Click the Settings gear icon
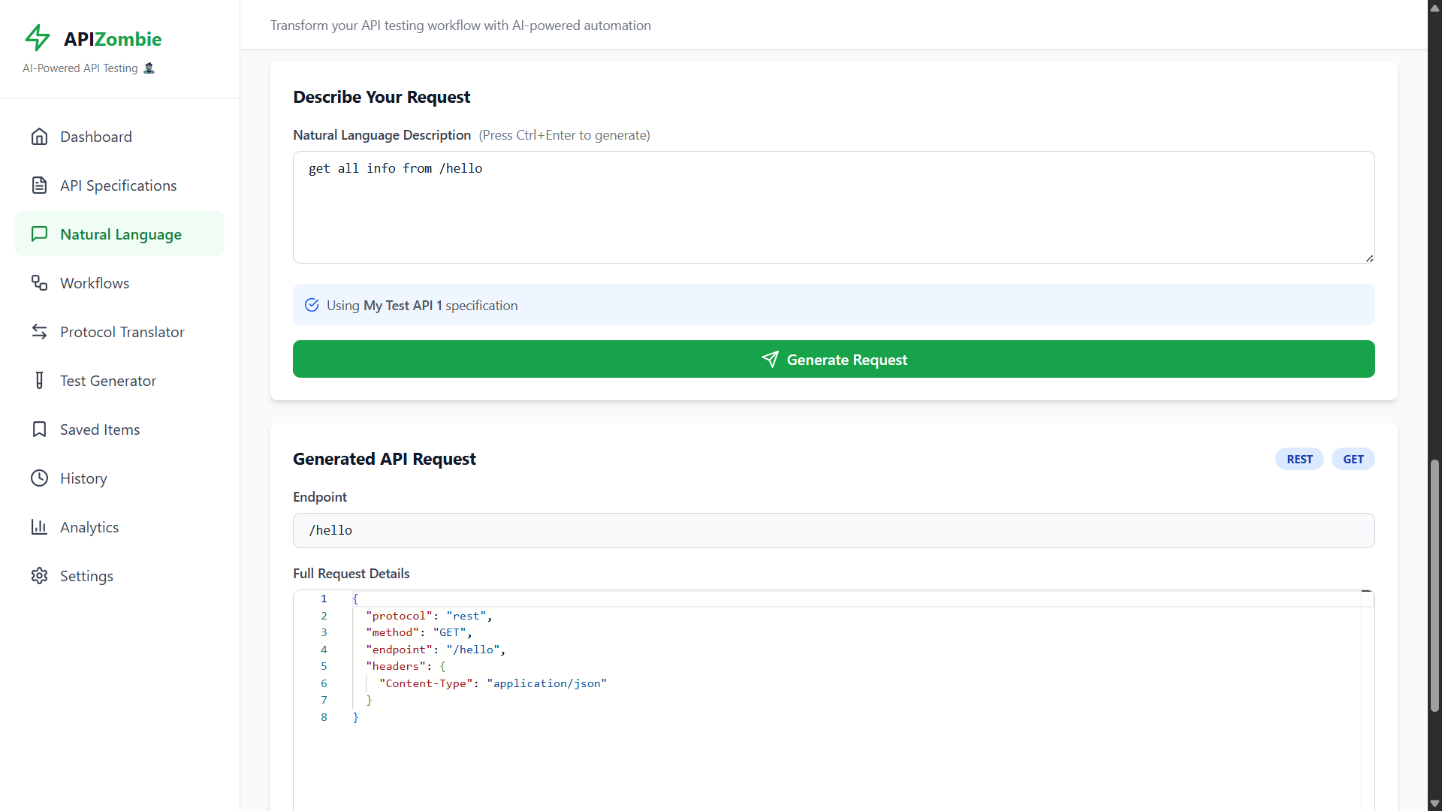Viewport: 1442px width, 811px height. (39, 576)
